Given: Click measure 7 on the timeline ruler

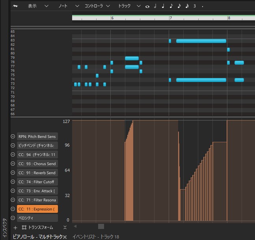Looking at the screenshot, I should tap(171, 18).
